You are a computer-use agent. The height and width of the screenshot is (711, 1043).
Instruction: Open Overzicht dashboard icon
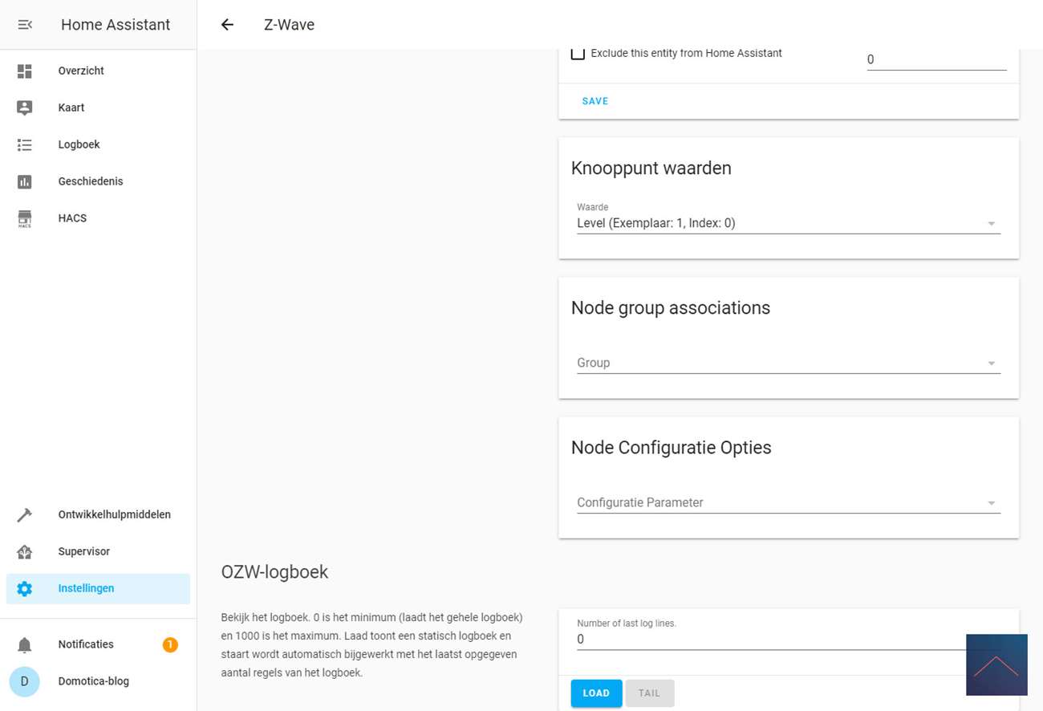point(25,71)
